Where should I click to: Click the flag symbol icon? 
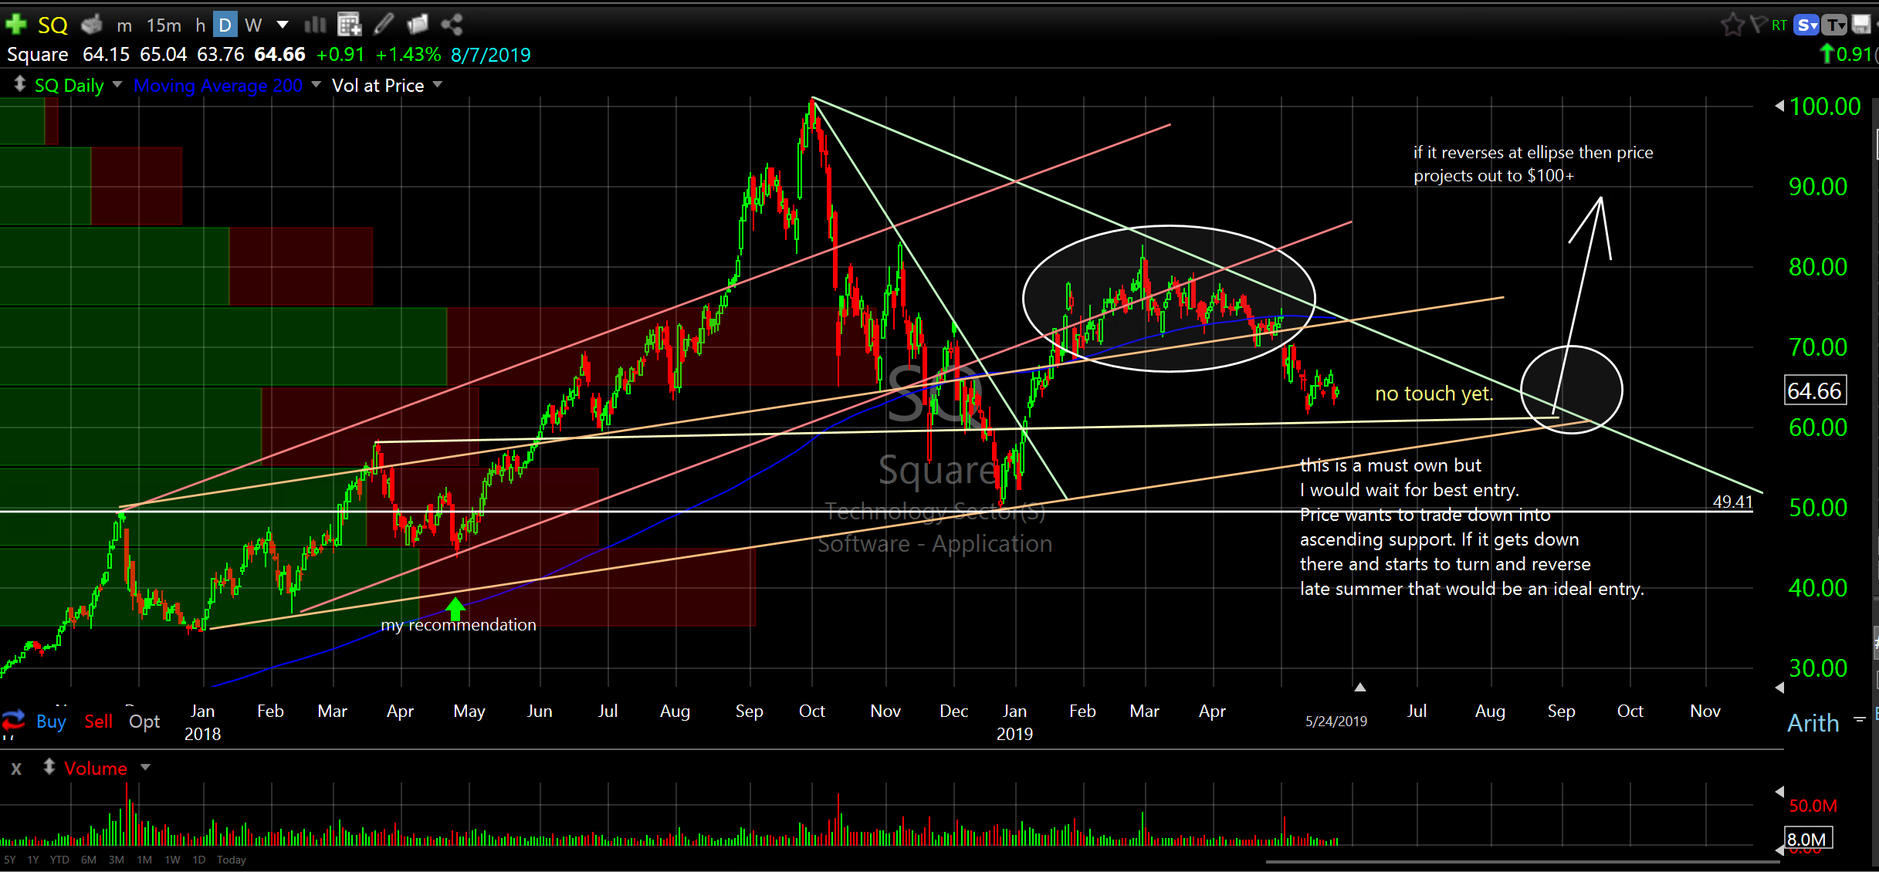tap(1758, 25)
